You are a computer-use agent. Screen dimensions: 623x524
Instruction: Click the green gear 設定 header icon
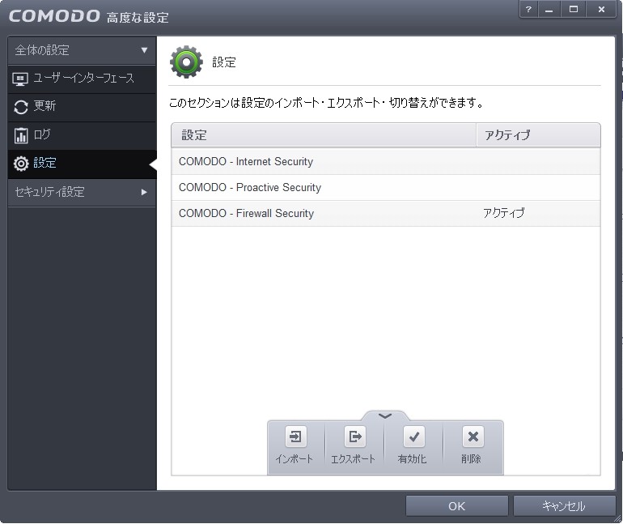point(186,62)
